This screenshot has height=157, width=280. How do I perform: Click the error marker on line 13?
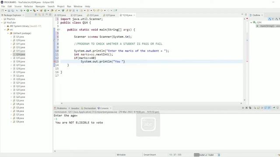point(55,61)
